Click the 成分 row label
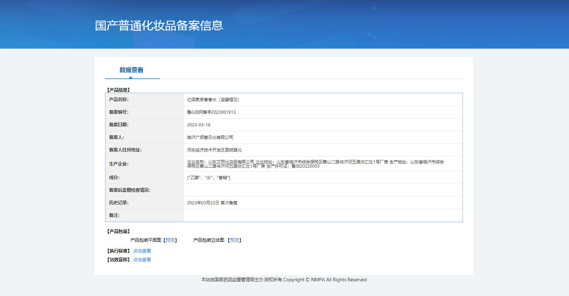The image size is (569, 296). tap(114, 177)
